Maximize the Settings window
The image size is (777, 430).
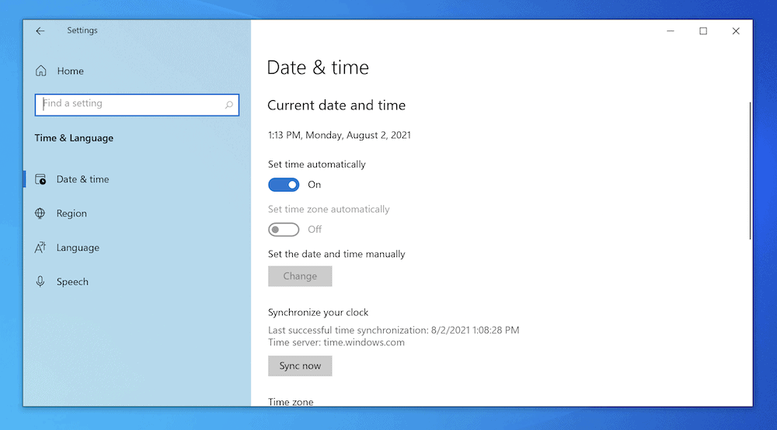click(703, 31)
